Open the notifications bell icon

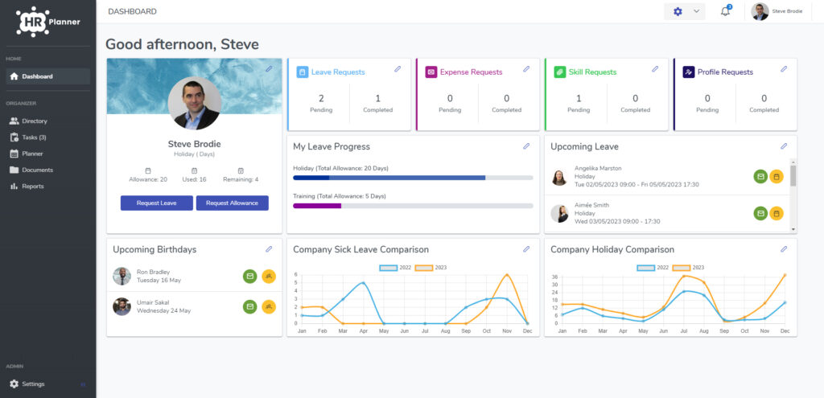pyautogui.click(x=726, y=11)
